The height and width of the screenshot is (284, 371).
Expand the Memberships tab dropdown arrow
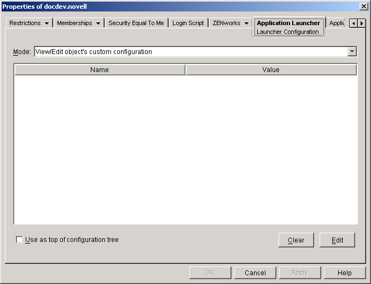[x=98, y=23]
